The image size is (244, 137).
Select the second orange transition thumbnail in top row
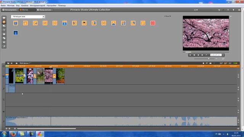click(26, 23)
